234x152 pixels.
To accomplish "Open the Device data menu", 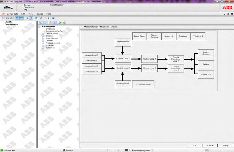I will pos(12,14).
